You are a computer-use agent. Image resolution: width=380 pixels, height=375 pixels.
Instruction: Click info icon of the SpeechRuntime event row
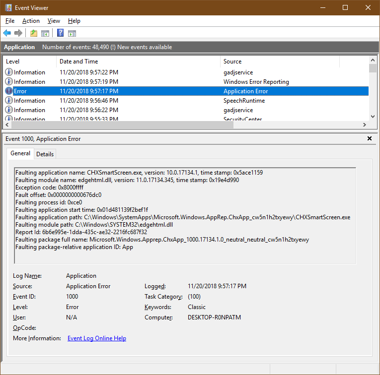tap(9, 100)
